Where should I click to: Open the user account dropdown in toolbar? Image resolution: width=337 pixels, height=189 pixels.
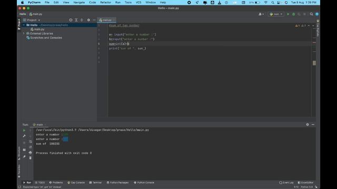(261, 14)
